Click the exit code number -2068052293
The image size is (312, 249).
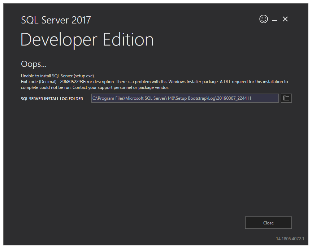71,82
